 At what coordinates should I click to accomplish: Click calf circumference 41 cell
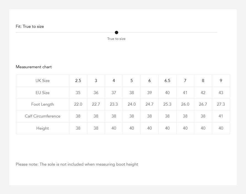[x=221, y=116]
